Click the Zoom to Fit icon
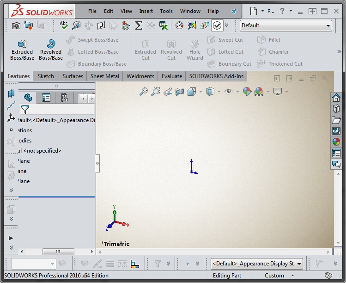 click(143, 92)
